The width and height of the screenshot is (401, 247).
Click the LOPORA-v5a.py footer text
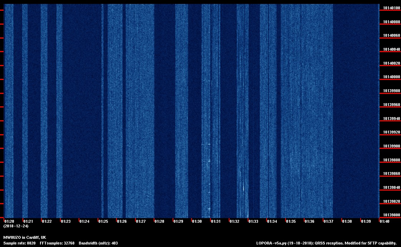(x=326, y=243)
